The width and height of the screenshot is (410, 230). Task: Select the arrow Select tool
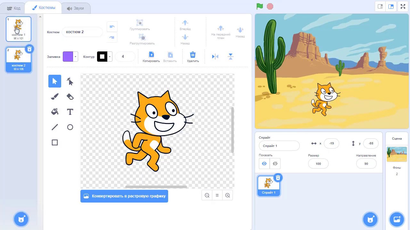(55, 81)
